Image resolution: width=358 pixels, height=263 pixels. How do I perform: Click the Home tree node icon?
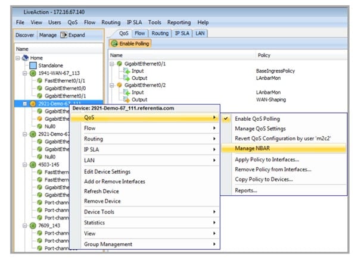pyautogui.click(x=25, y=58)
